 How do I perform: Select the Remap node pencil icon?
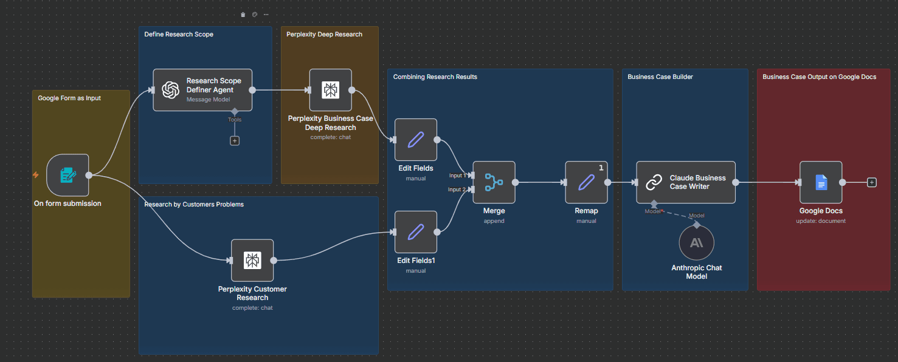(585, 182)
